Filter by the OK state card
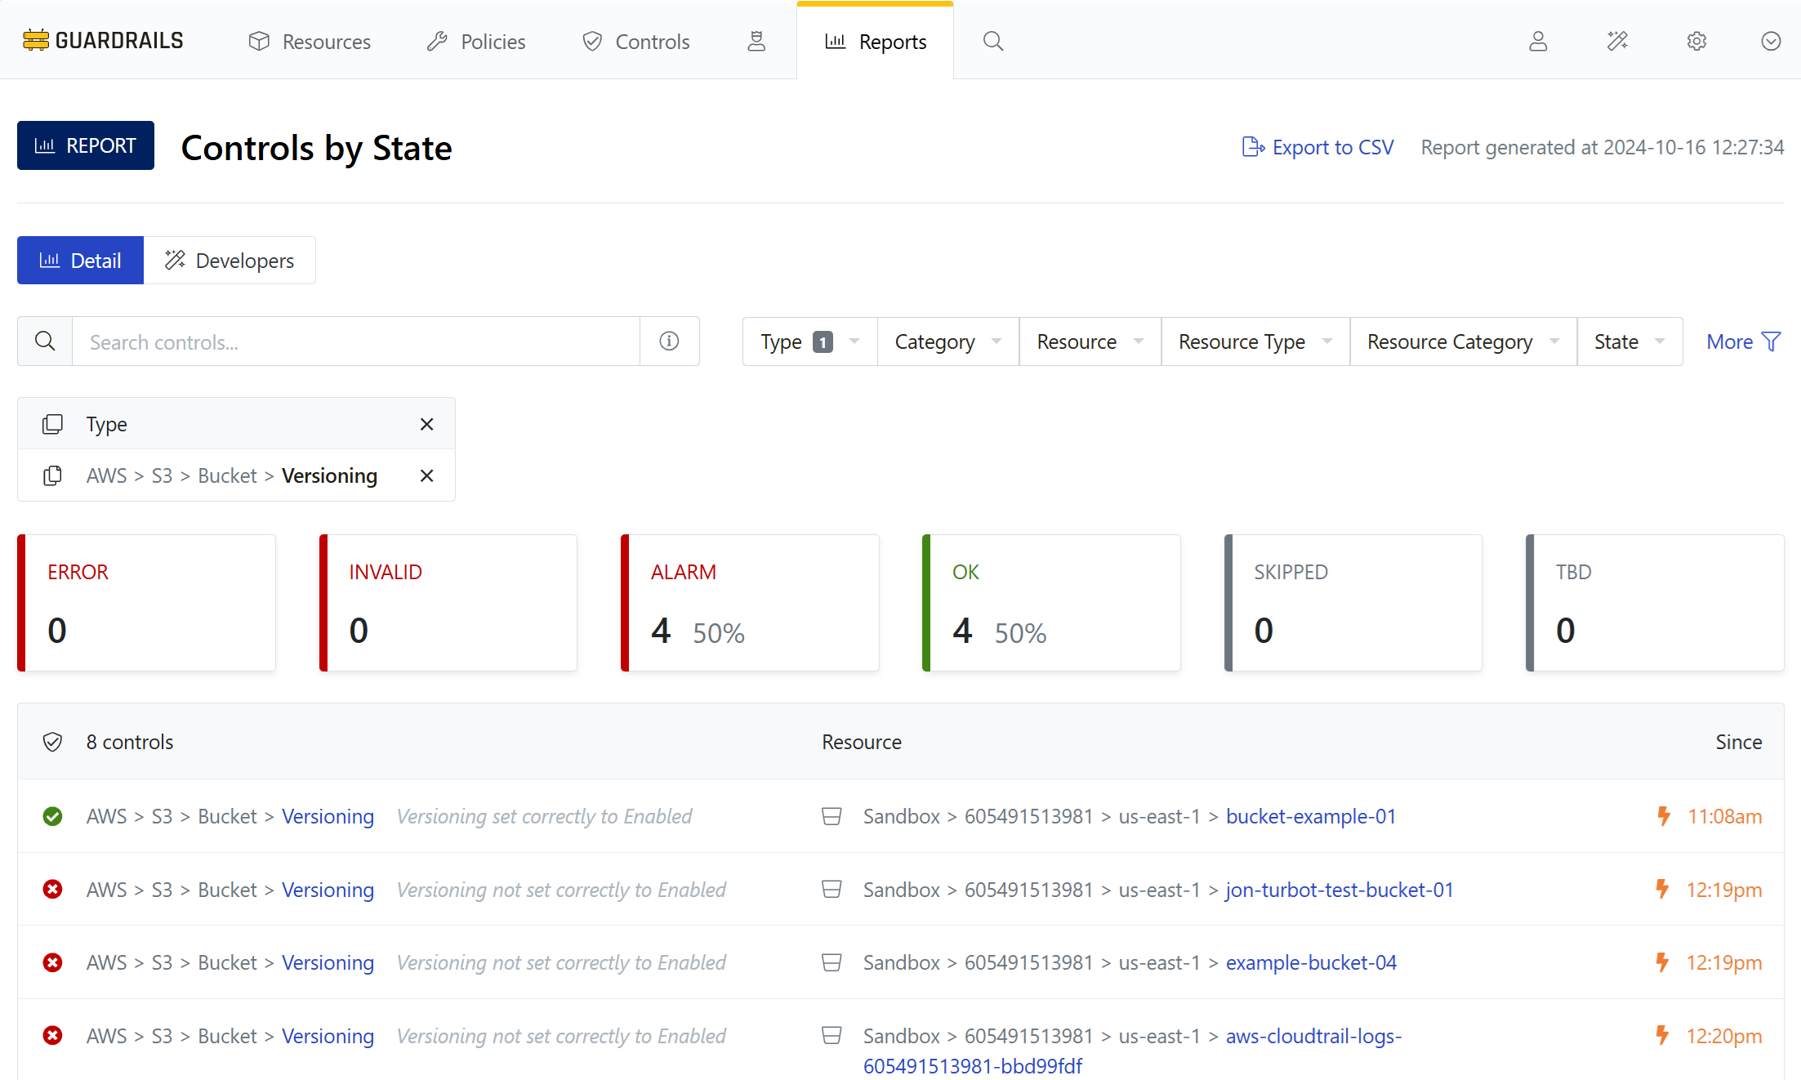Screen dimensions: 1801x1080 [1051, 603]
